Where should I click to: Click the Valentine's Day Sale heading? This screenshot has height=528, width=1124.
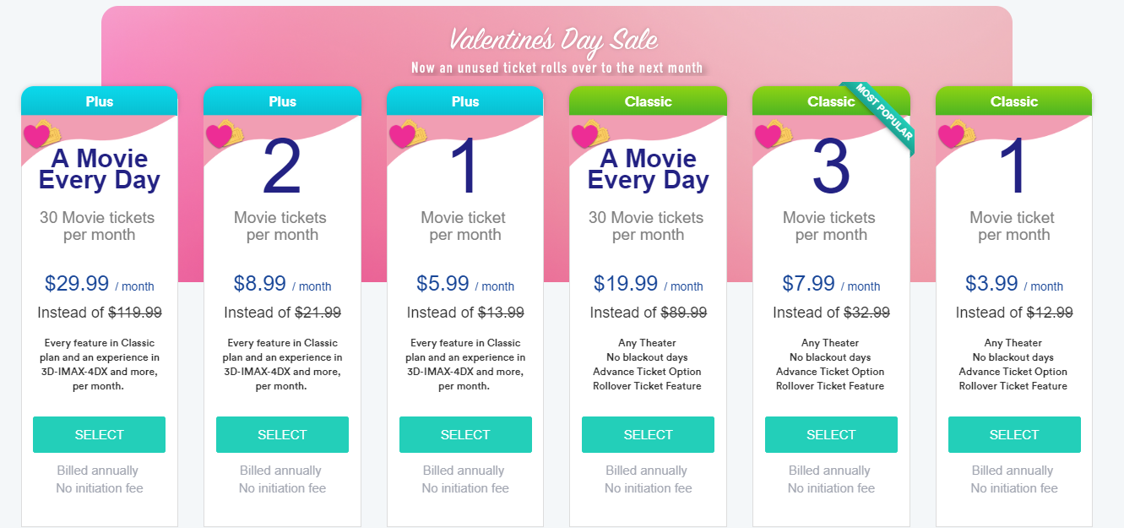553,39
